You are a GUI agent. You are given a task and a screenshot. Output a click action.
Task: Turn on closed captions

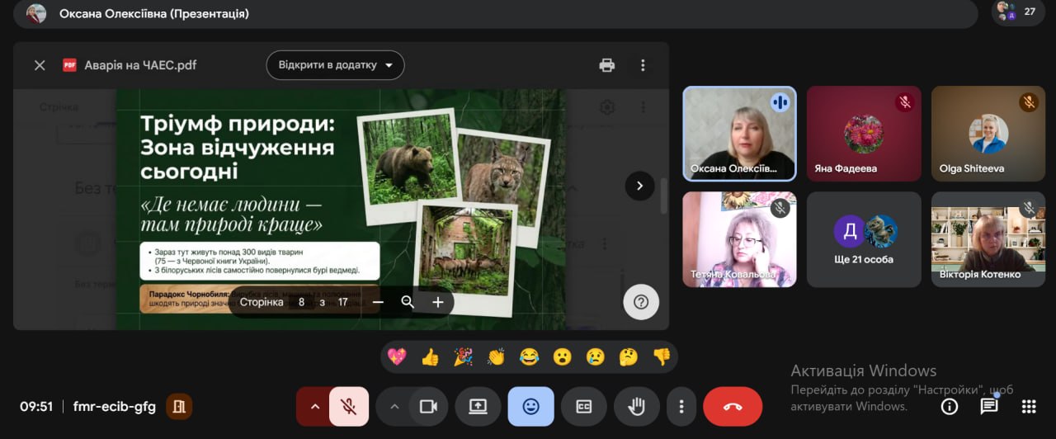584,406
